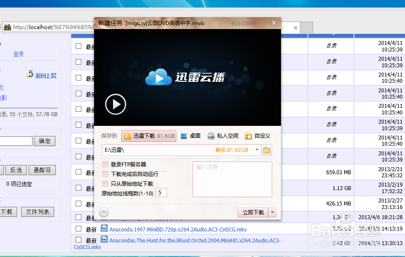The width and height of the screenshot is (405, 257).
Task: Open the new empty browser tab
Action: pyautogui.click(x=306, y=28)
